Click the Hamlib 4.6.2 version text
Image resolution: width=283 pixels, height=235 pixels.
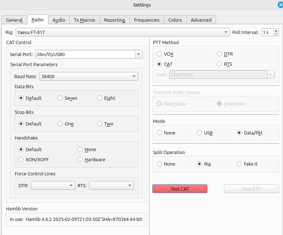pyautogui.click(x=84, y=219)
